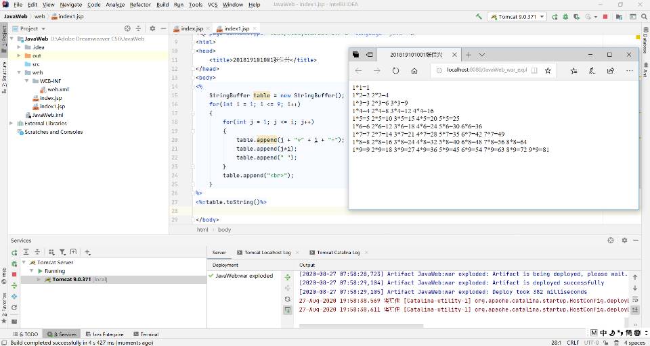The width and height of the screenshot is (650, 346).
Task: Click the Filter icon in Services toolbar
Action: click(x=62, y=252)
